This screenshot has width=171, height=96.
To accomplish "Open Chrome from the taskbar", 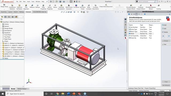I will click(x=57, y=94).
